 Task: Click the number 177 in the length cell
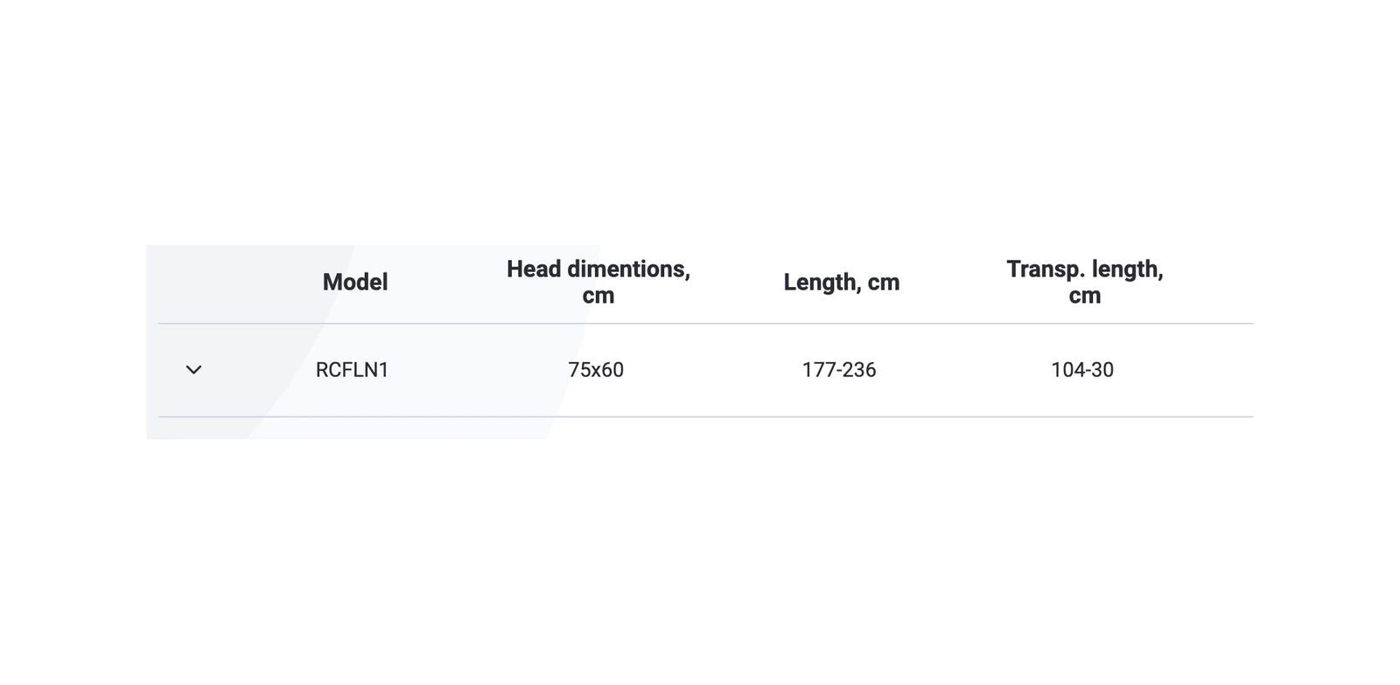click(817, 370)
